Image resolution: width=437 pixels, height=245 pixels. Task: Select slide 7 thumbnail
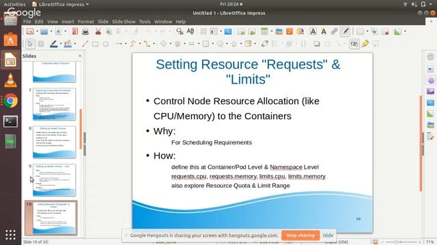(54, 104)
